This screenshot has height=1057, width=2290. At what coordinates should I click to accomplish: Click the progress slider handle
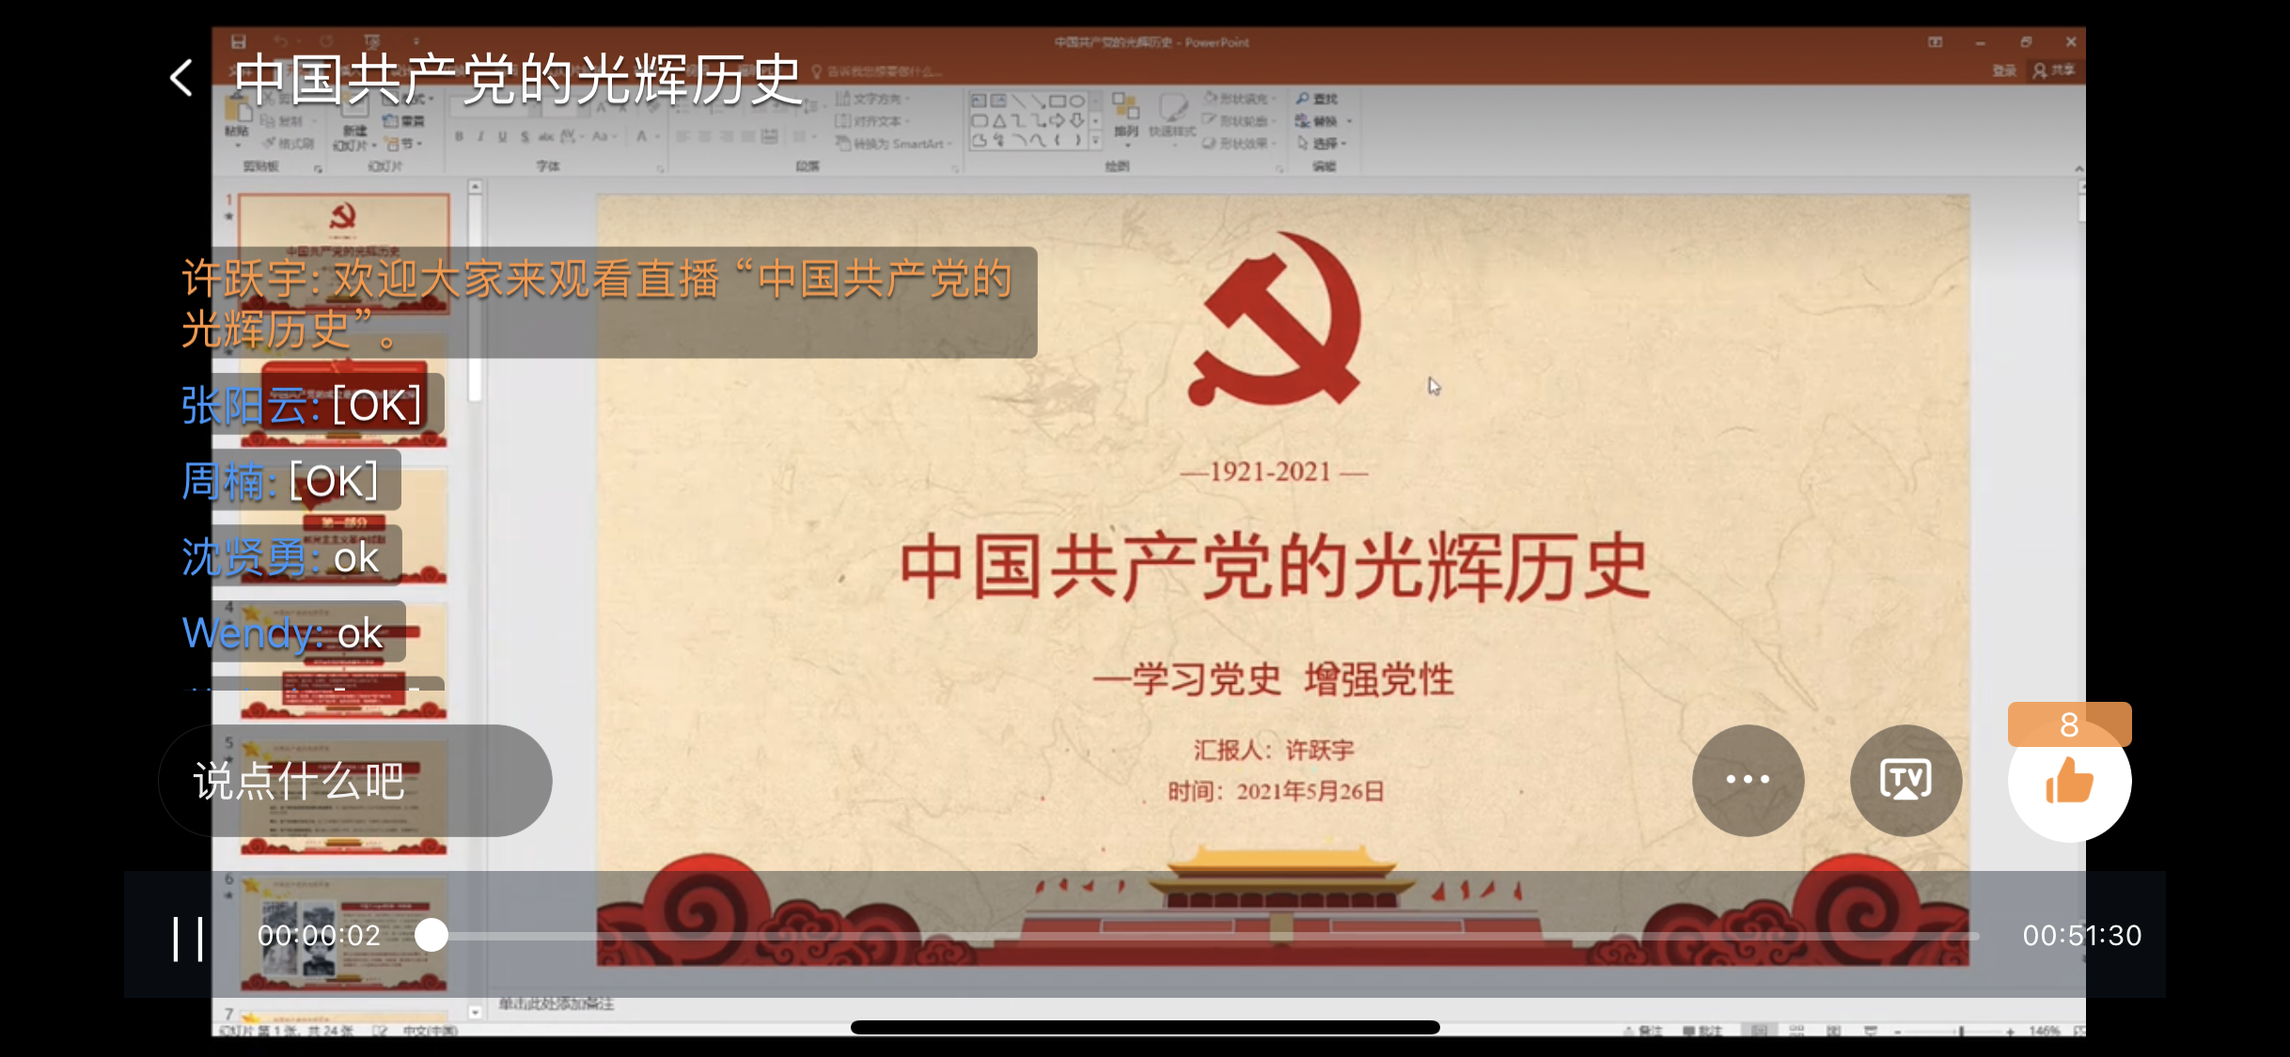(x=431, y=935)
